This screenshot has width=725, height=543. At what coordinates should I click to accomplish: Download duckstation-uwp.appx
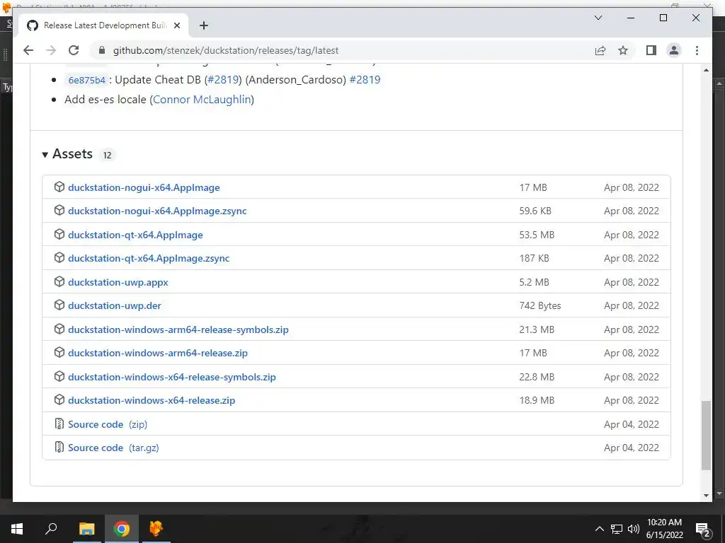coord(118,282)
